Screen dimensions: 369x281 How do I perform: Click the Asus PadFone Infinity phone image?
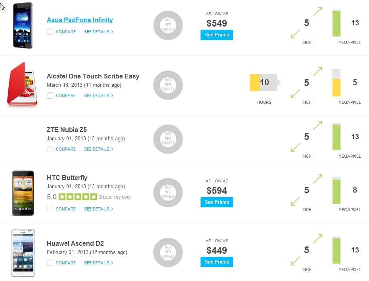23,26
